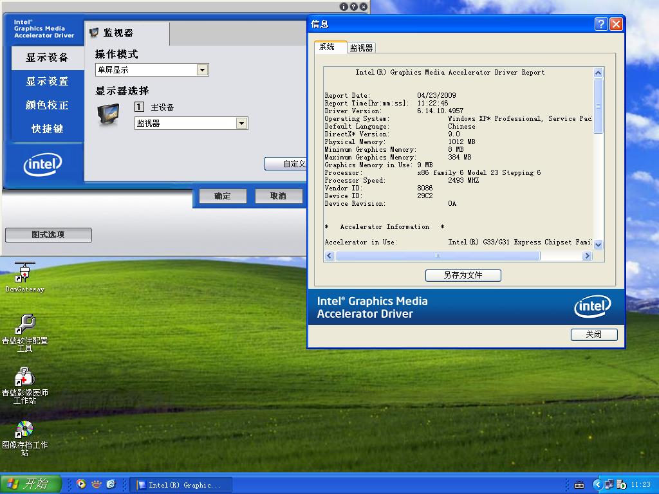The height and width of the screenshot is (494, 659).
Task: Select the 监视器 tab in driver panel
Action: click(127, 33)
